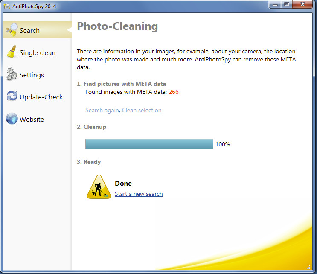Start a new search link

[139, 194]
